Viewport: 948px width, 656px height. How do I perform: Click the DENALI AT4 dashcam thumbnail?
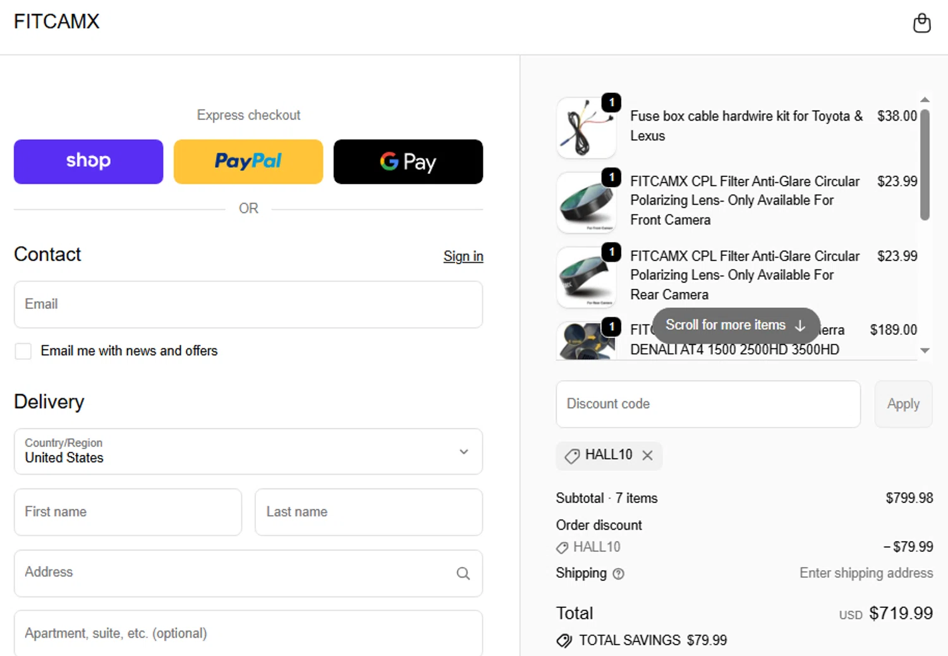click(x=586, y=340)
